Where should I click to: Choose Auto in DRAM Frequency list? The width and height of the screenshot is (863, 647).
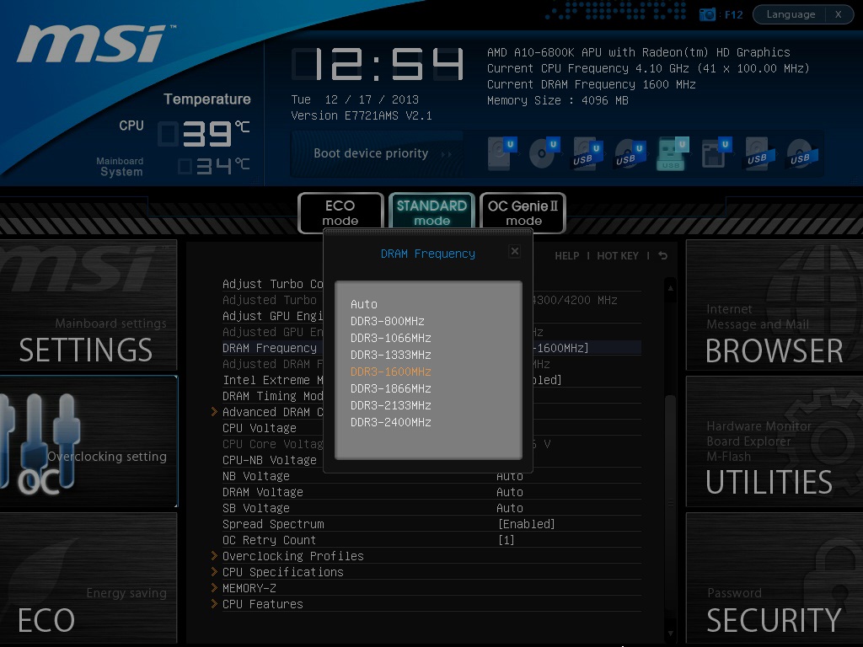coord(364,304)
